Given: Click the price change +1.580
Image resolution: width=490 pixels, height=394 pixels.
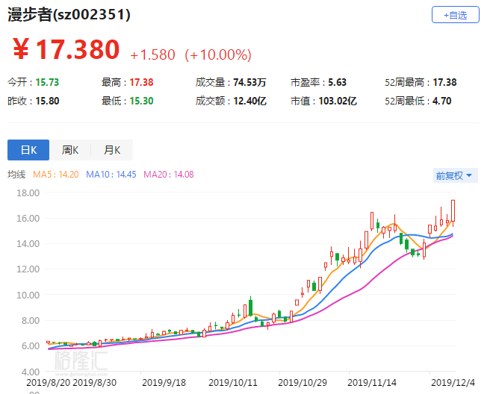Looking at the screenshot, I should 152,54.
